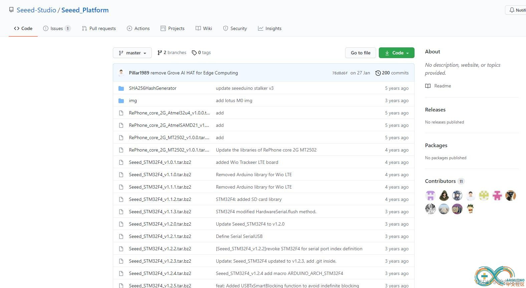The image size is (526, 288).
Task: Open the Projects tab
Action: 173,28
